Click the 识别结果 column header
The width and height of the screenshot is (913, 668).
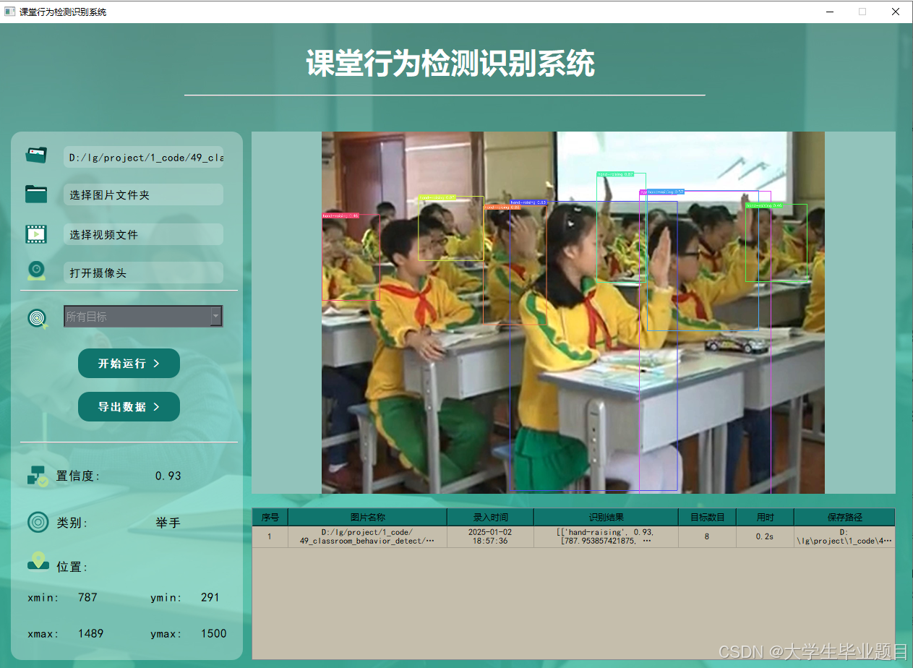606,517
